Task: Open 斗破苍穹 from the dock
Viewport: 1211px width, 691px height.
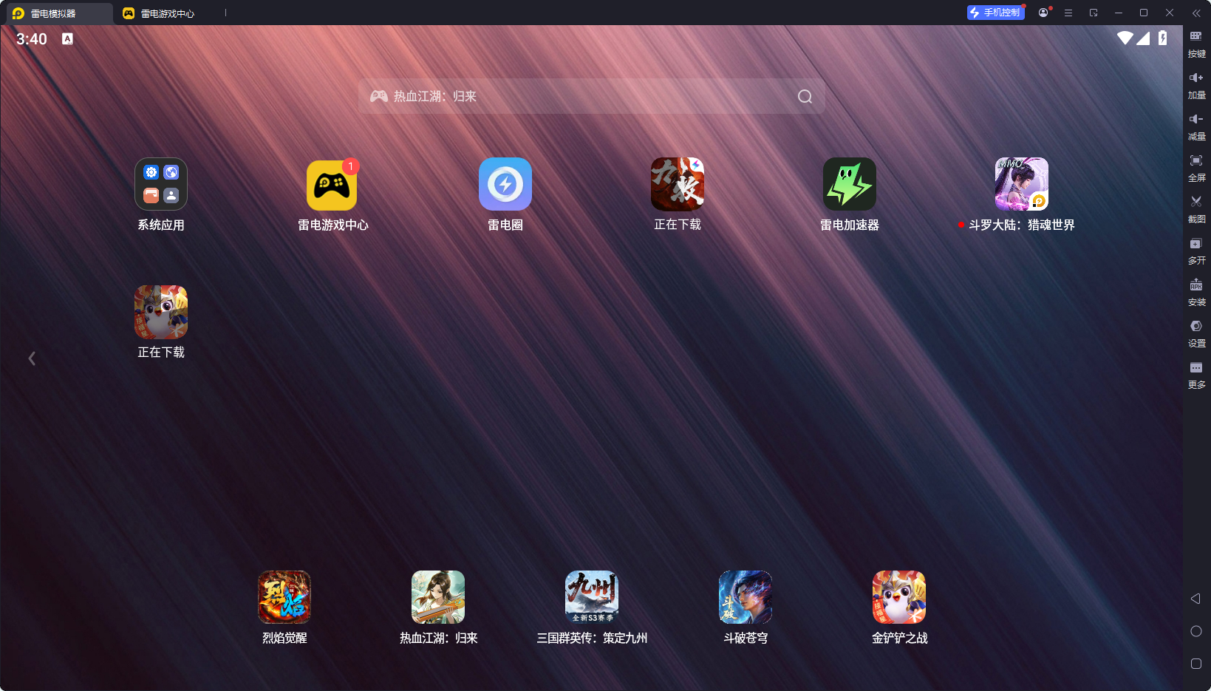Action: pos(746,597)
